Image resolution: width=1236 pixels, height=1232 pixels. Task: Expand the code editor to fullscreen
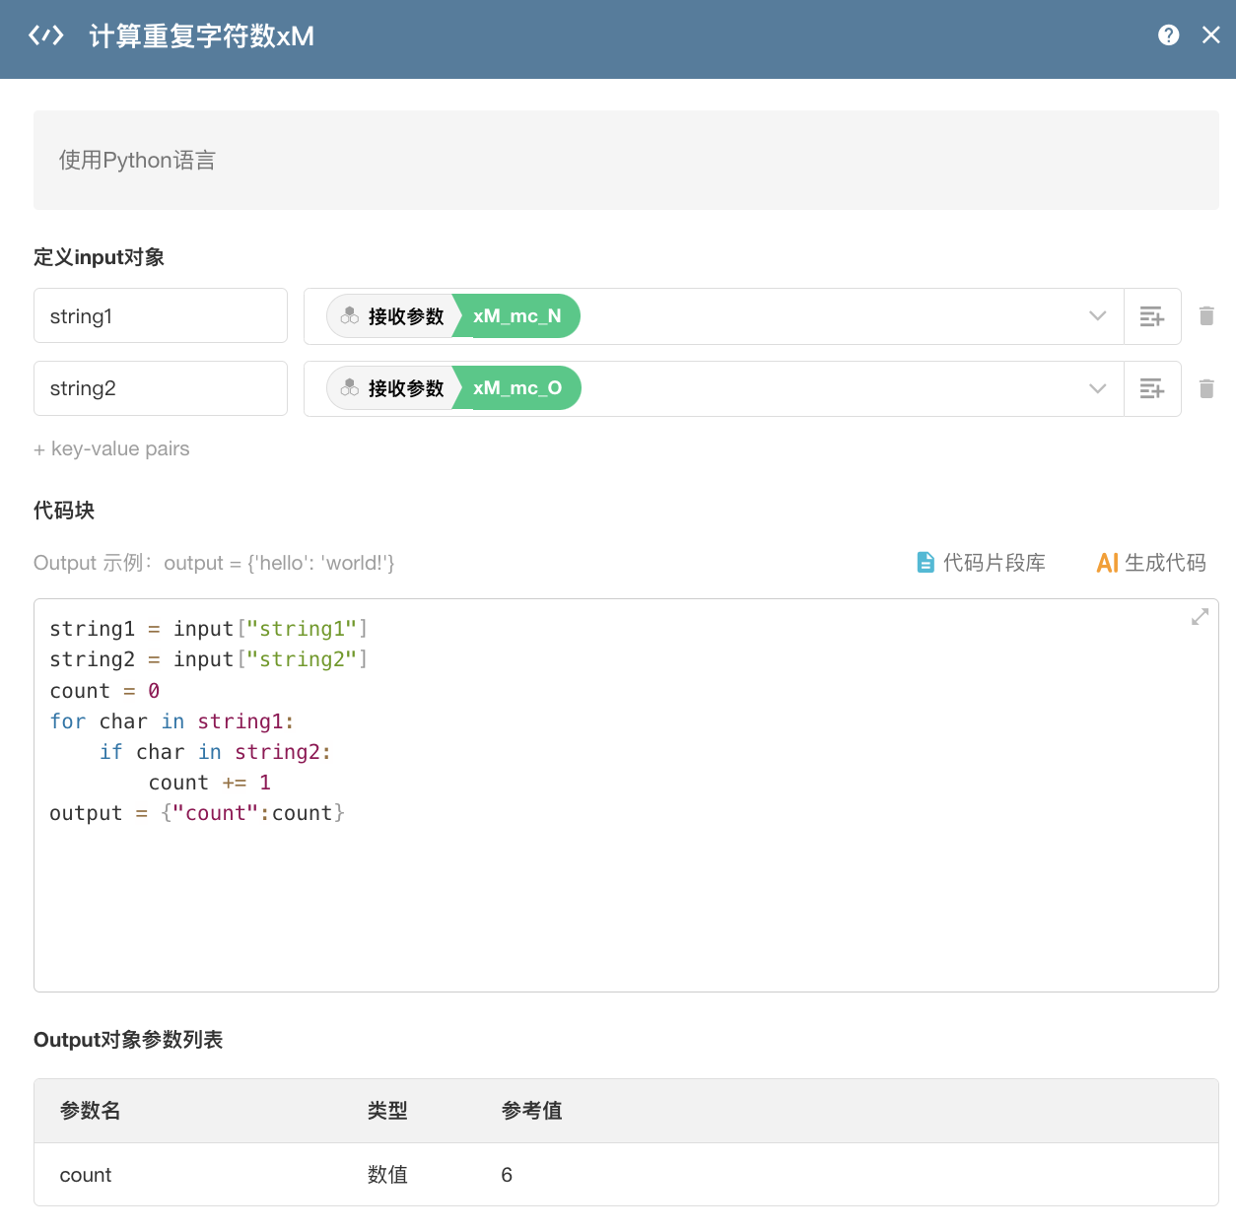(1200, 617)
